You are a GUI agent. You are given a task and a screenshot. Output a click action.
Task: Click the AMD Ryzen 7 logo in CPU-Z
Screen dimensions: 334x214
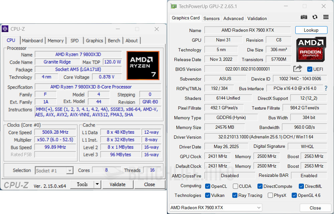point(143,66)
